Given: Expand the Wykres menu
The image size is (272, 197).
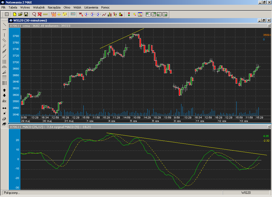Looking at the screenshot, I should pos(25,7).
